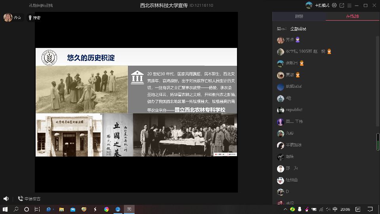Click the host avatar at top left

point(8,17)
